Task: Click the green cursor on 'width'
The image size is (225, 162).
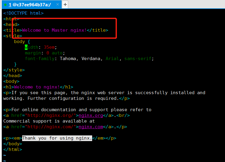Action: [26, 47]
